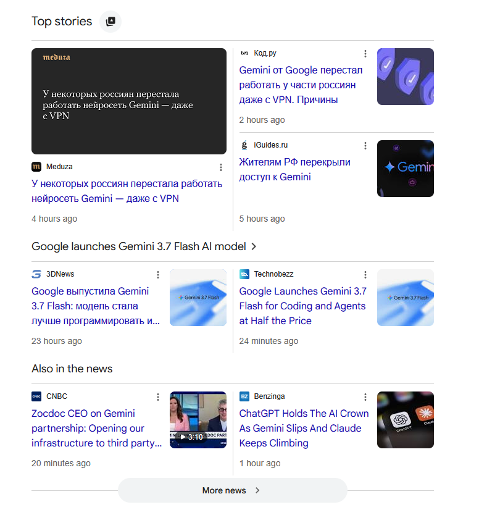Click the 5 hours ago timestamp
The width and height of the screenshot is (479, 515).
[x=262, y=219]
